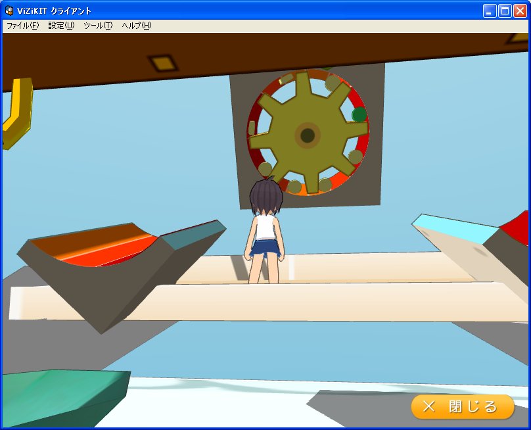Click the green ball on the gear ring
This screenshot has height=430, width=531.
point(359,114)
